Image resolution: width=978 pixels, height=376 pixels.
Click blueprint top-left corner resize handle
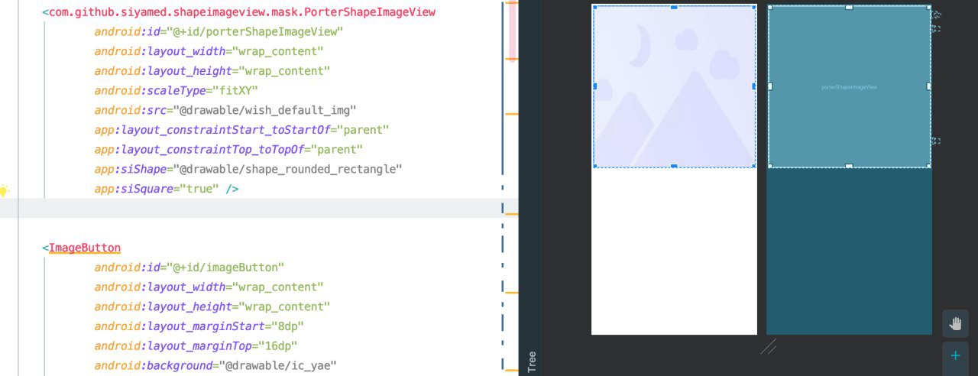(x=769, y=7)
